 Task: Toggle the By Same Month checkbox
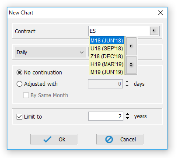pos(26,95)
